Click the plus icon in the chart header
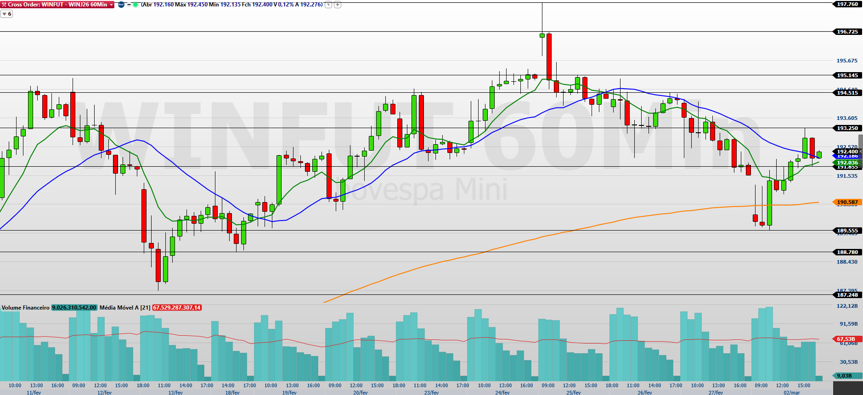The width and height of the screenshot is (863, 395). [x=338, y=5]
